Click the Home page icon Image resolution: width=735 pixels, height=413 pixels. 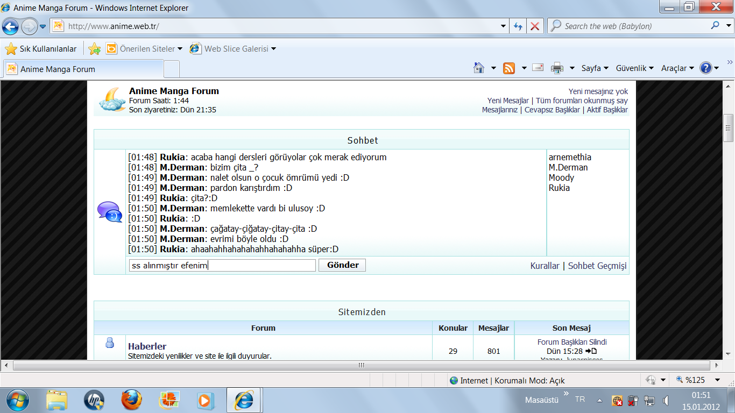tap(478, 68)
